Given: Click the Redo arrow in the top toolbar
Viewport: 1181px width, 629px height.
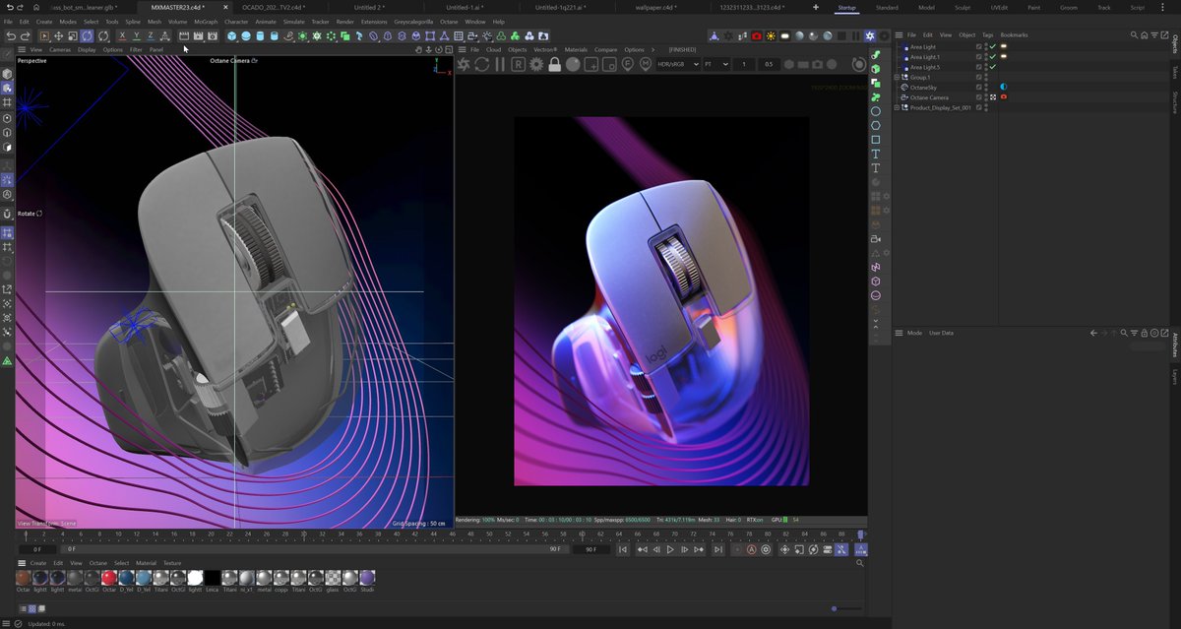Looking at the screenshot, I should tap(25, 35).
